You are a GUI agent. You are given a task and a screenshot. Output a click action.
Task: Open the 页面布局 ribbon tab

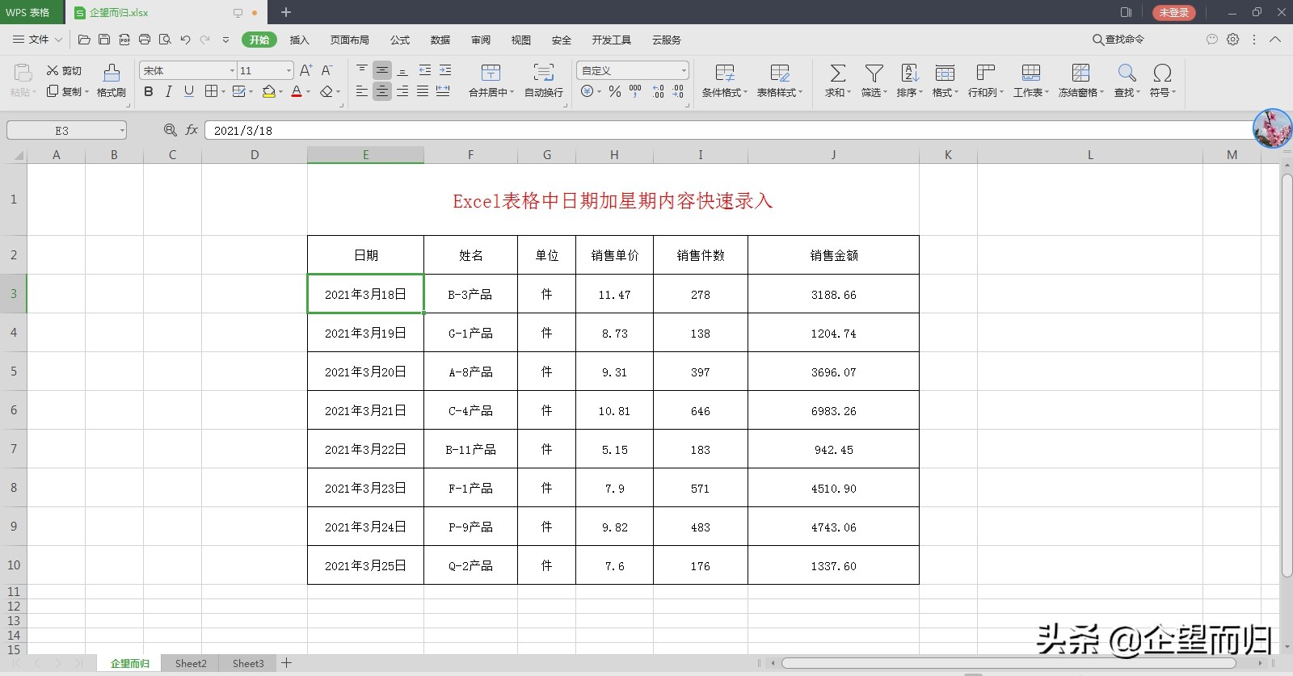[350, 40]
